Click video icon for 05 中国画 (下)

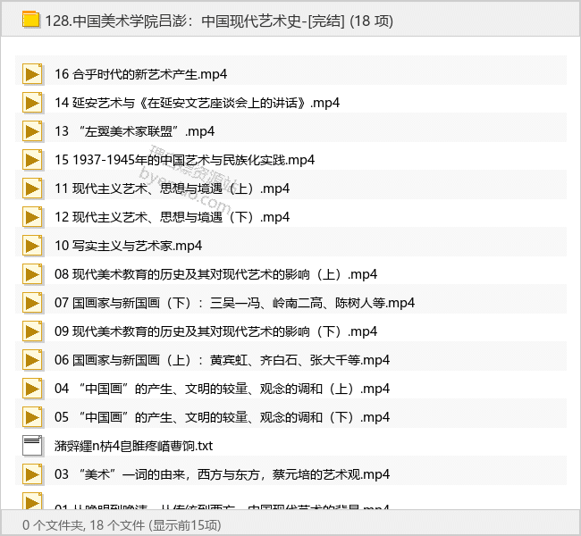click(x=33, y=417)
